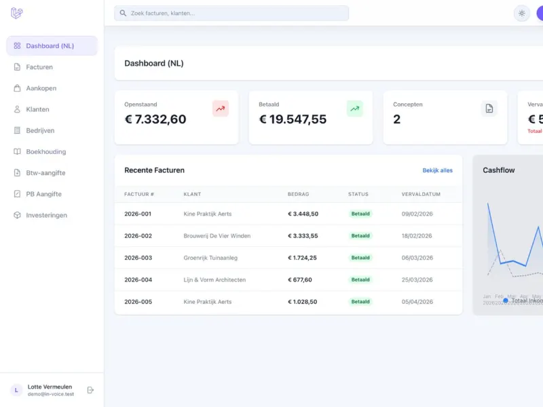
Task: Toggle the light/dark theme sun icon
Action: point(521,14)
